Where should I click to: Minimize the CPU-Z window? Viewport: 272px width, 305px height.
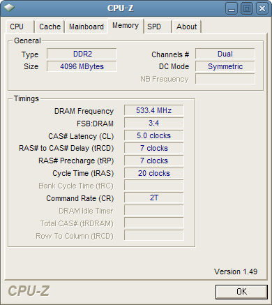point(232,8)
